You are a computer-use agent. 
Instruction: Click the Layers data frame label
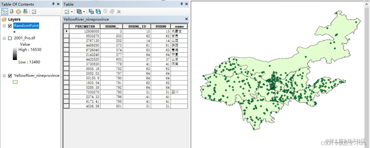(14, 19)
